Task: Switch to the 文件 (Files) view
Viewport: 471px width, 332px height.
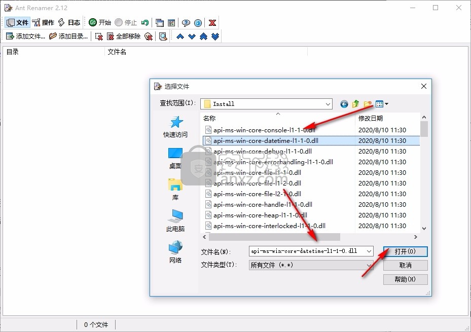Action: click(x=17, y=22)
